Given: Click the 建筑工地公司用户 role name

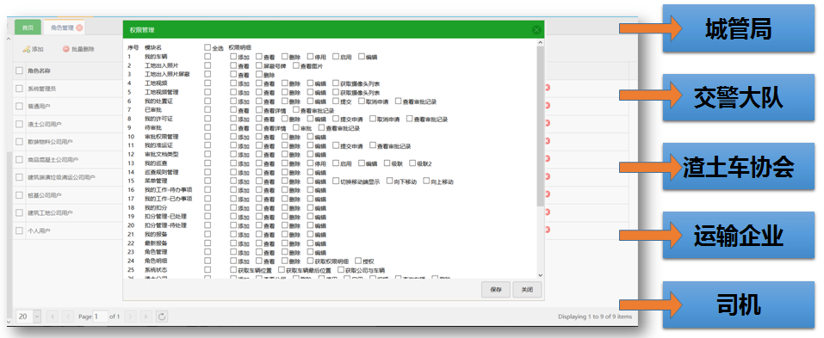Looking at the screenshot, I should pyautogui.click(x=50, y=212).
